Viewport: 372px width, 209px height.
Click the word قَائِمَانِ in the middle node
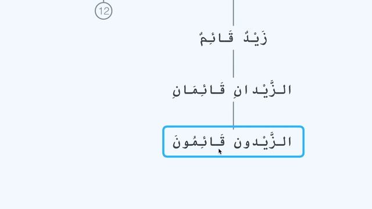(198, 91)
